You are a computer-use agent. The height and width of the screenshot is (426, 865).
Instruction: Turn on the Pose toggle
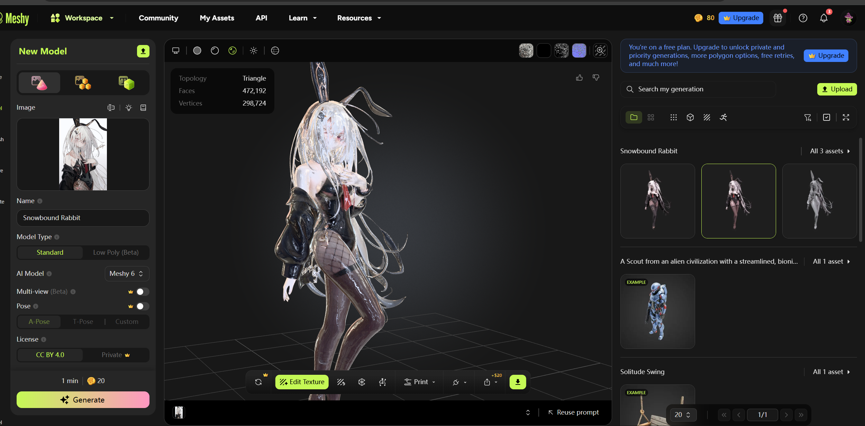pos(142,306)
